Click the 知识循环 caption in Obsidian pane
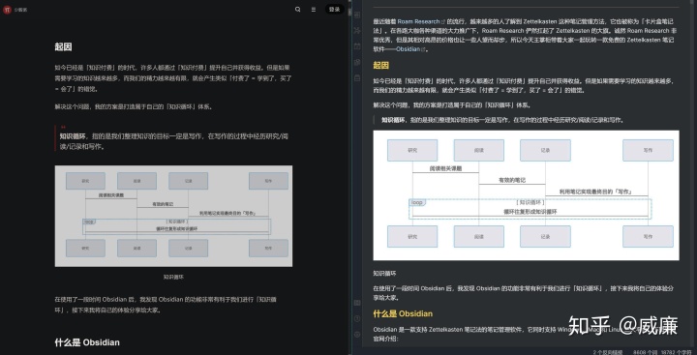 (384, 273)
